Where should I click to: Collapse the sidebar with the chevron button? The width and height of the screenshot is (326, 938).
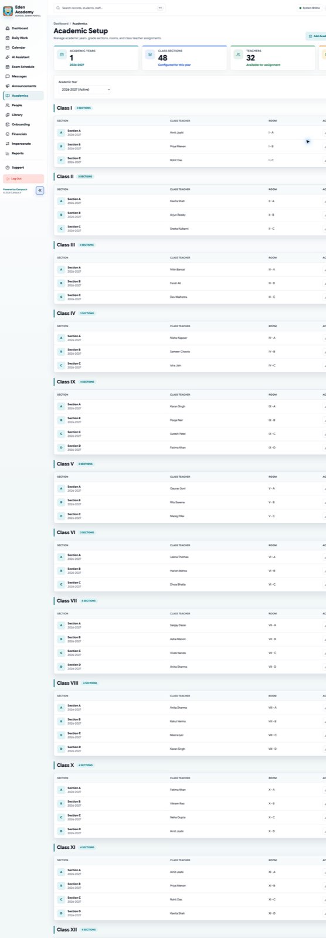click(x=40, y=191)
